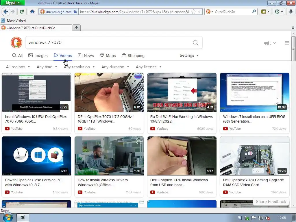The image size is (296, 222).
Task: Switch to the All results tab
Action: pyautogui.click(x=17, y=55)
